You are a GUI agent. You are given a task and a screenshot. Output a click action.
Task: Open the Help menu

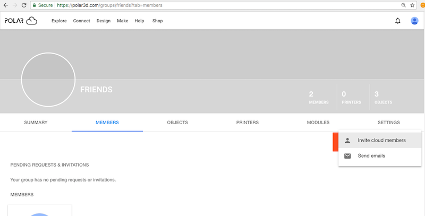(x=139, y=21)
